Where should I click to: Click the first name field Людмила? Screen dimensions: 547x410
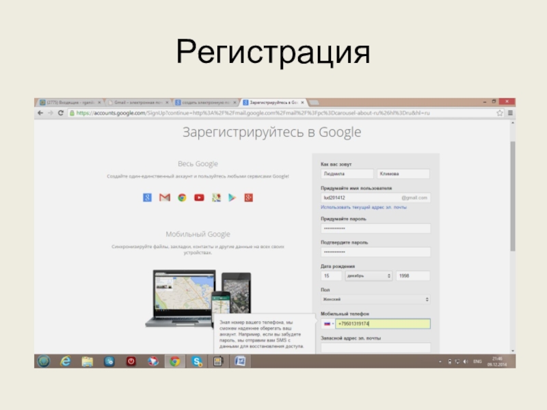click(347, 174)
